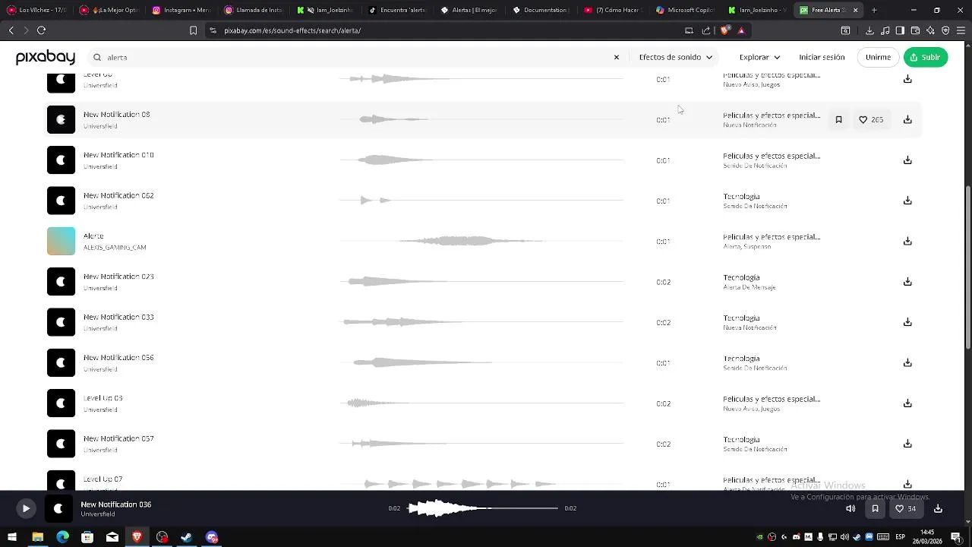Viewport: 972px width, 547px height.
Task: Download the New Notification 062 sound
Action: (907, 201)
